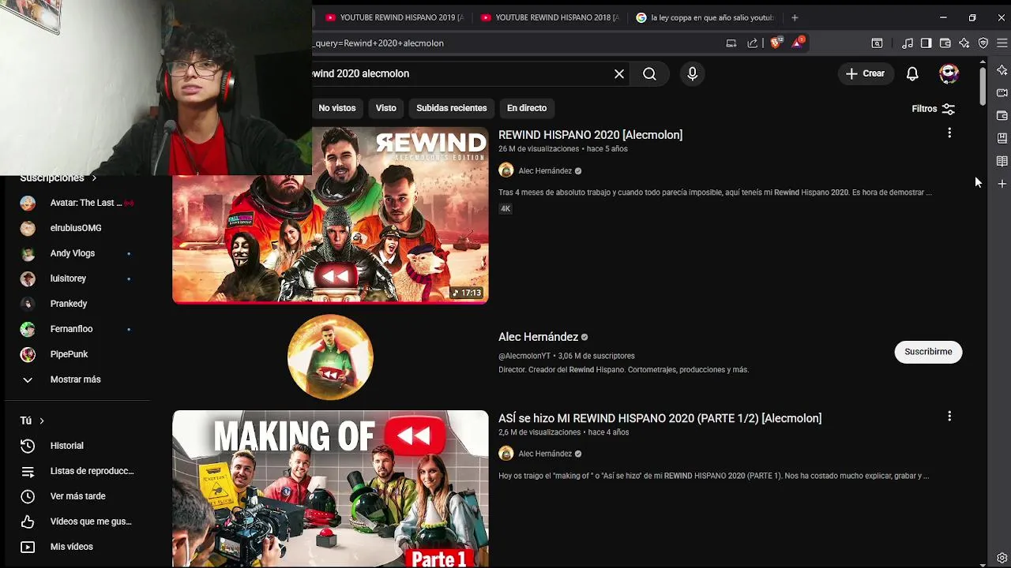Open the Alec Hernández channel profile picture
The width and height of the screenshot is (1011, 568).
pyautogui.click(x=330, y=357)
